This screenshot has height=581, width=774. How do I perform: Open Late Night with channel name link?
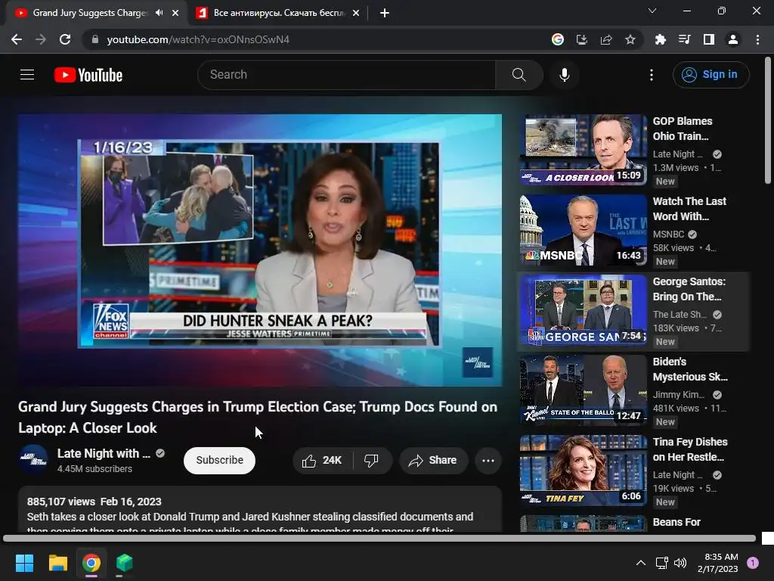104,454
